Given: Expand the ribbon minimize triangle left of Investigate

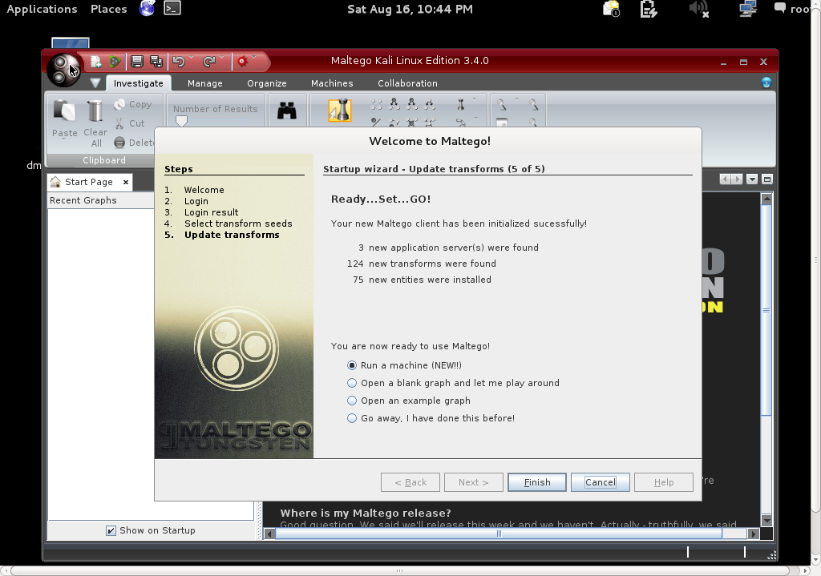Looking at the screenshot, I should tap(95, 83).
